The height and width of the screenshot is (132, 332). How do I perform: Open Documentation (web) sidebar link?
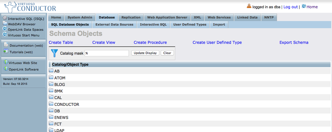[x=27, y=46]
